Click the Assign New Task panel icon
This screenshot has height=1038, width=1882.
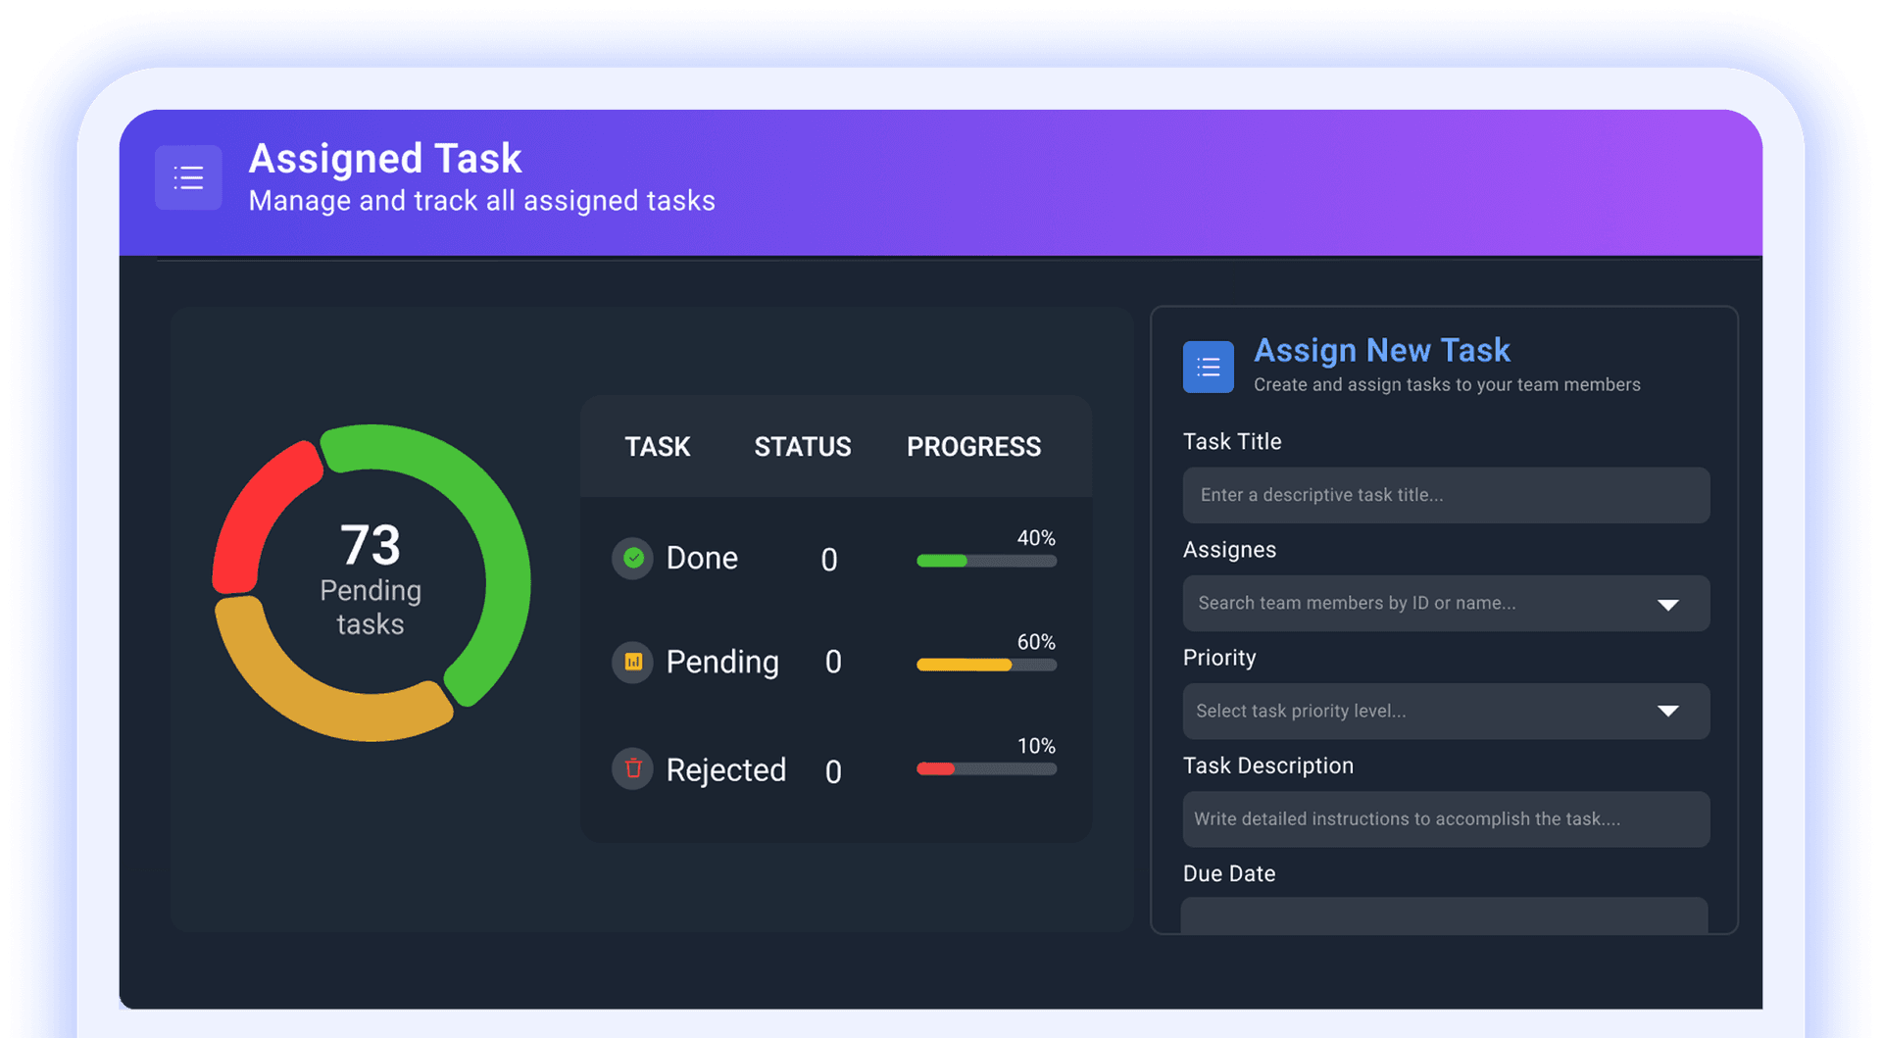click(x=1208, y=367)
